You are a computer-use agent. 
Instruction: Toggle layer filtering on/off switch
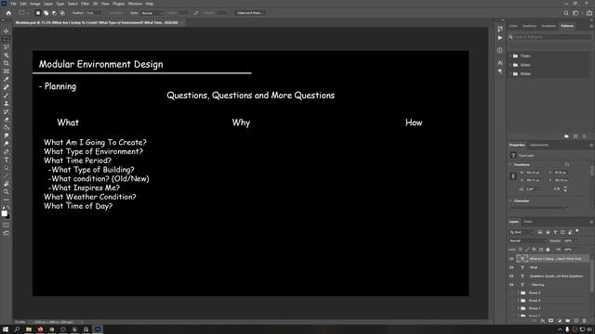click(x=577, y=231)
